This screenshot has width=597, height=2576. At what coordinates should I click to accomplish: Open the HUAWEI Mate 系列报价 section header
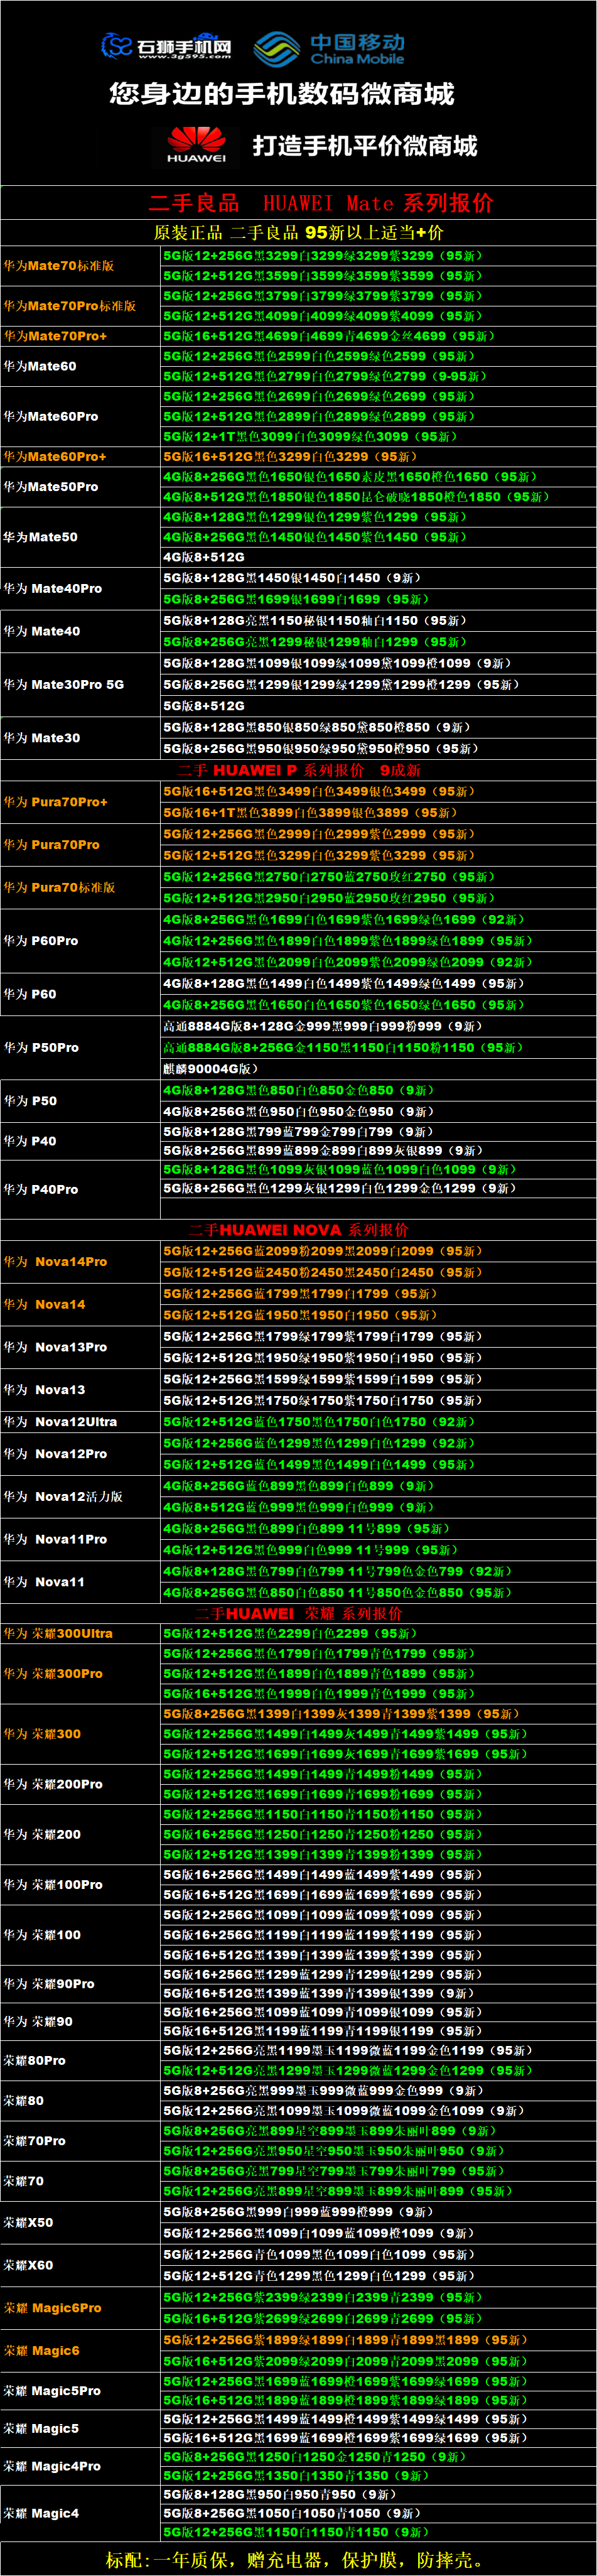(x=321, y=203)
